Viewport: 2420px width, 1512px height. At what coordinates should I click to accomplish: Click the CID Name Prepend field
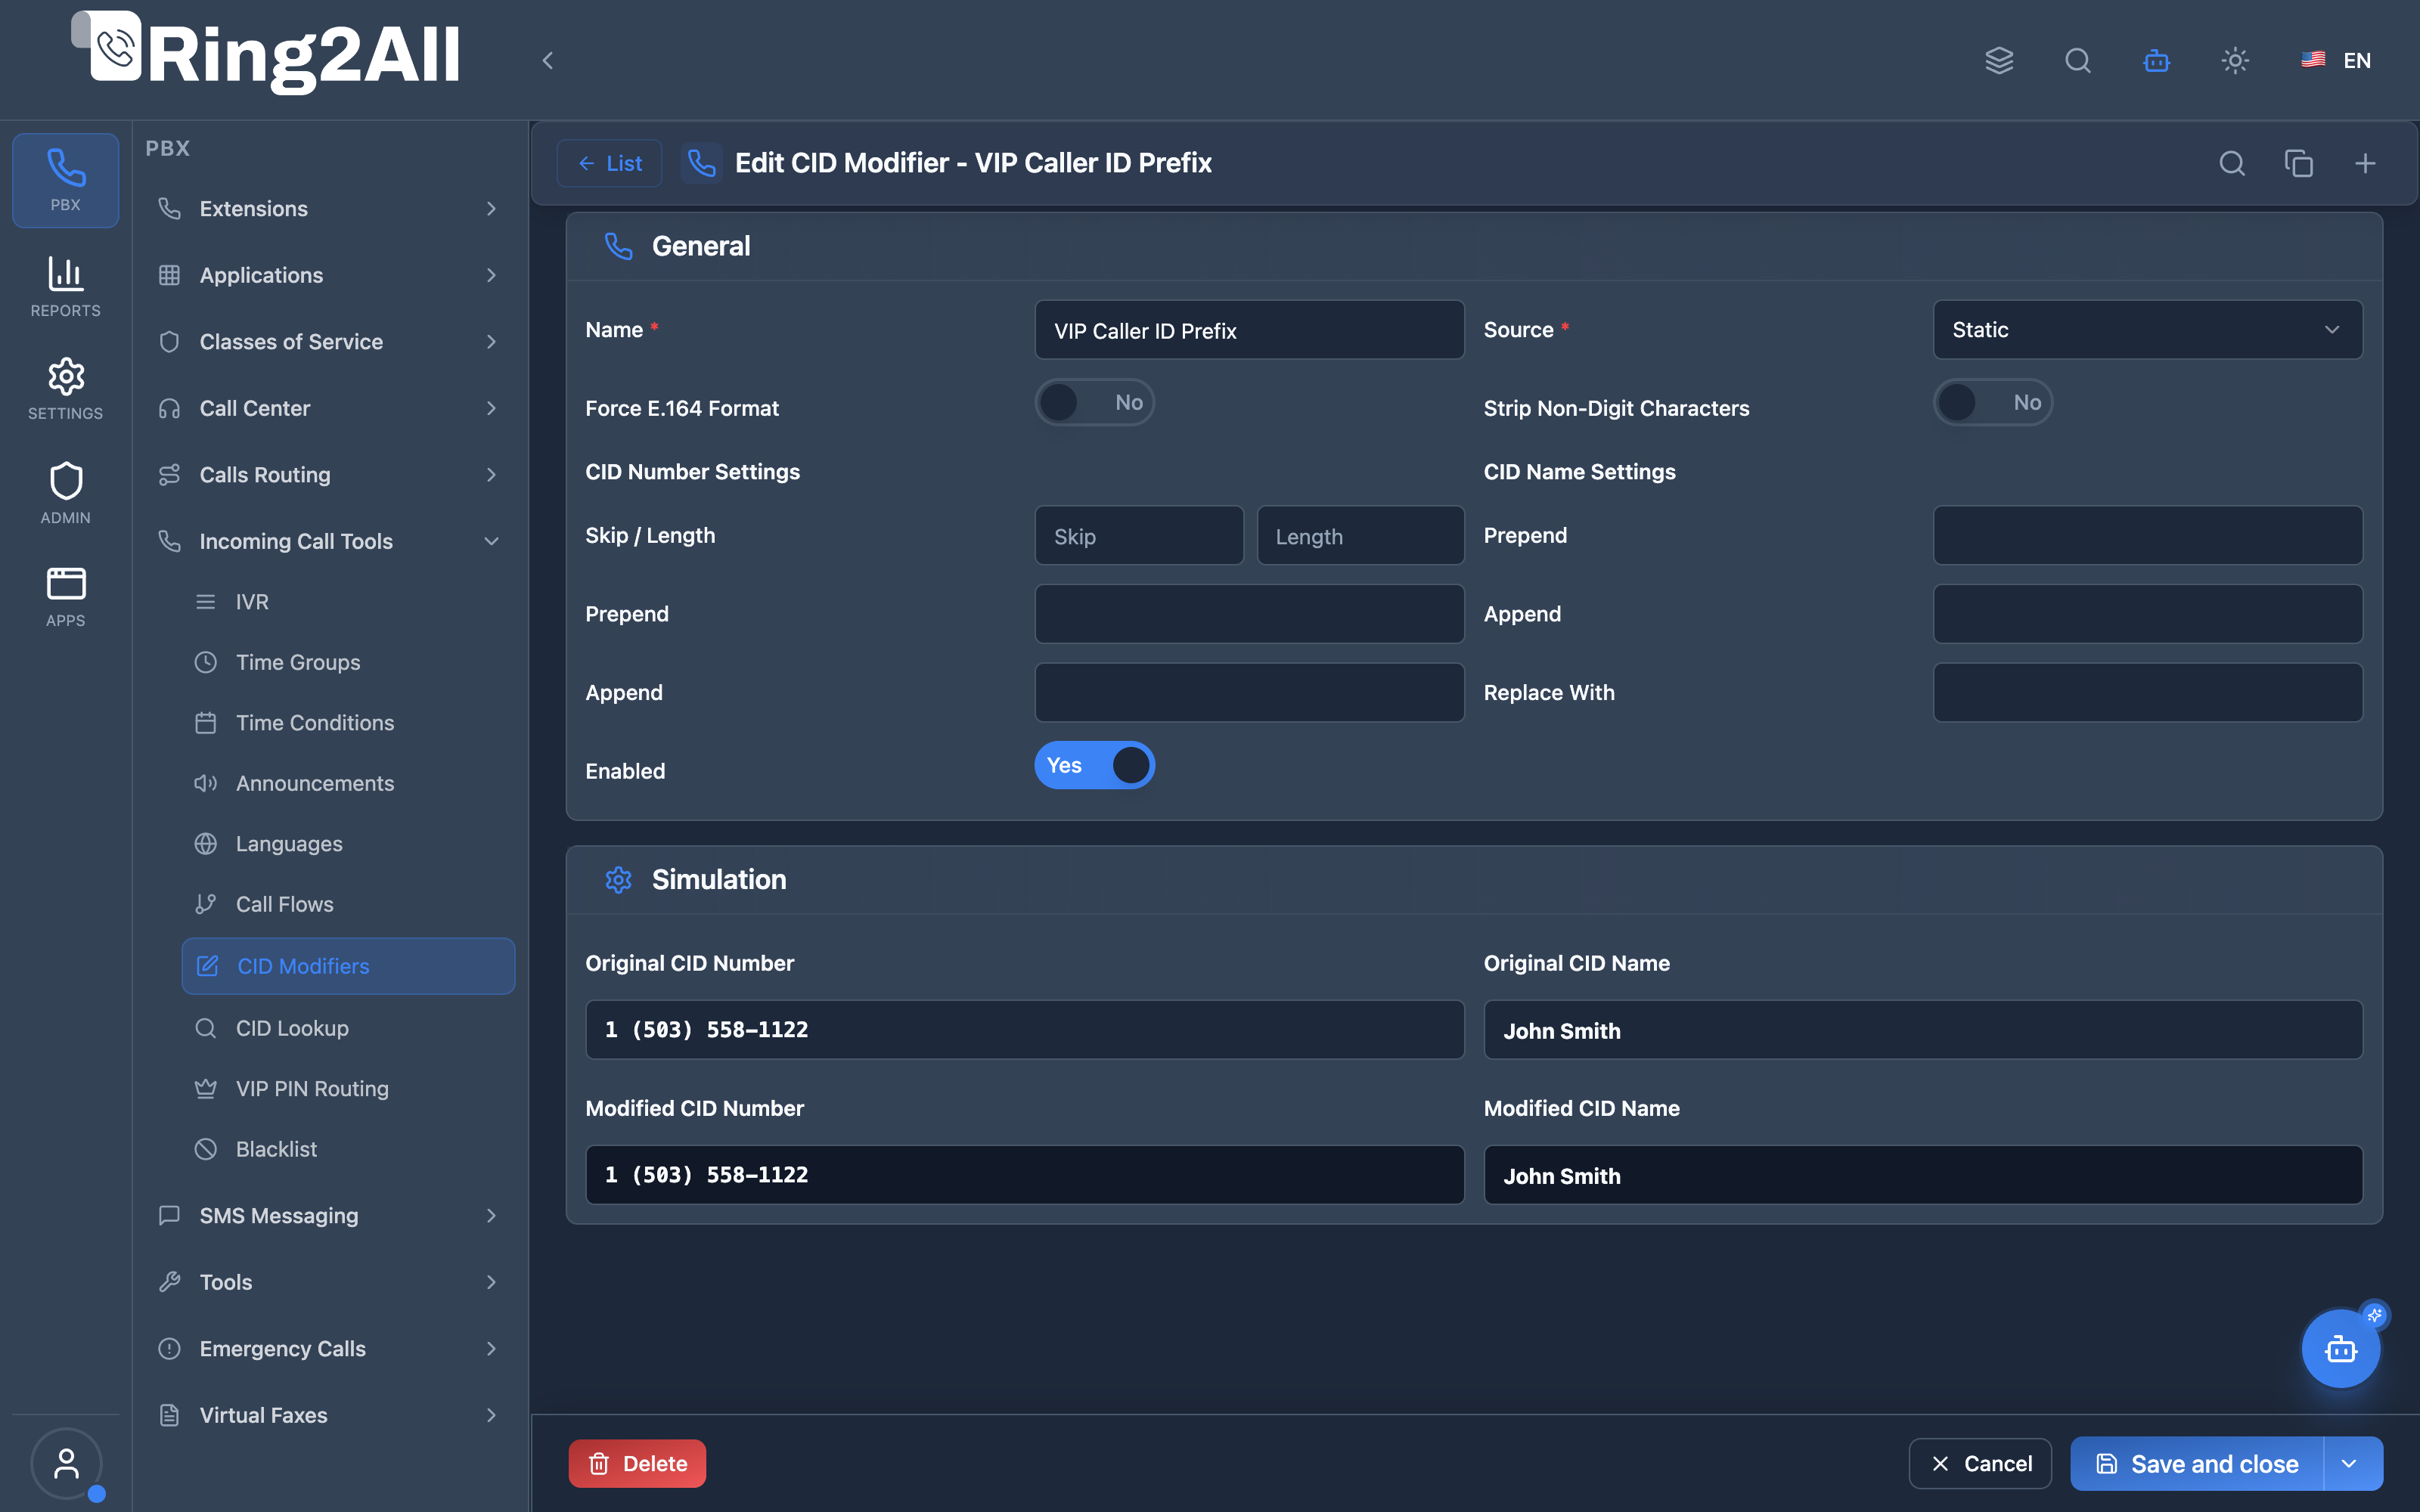click(x=2147, y=536)
